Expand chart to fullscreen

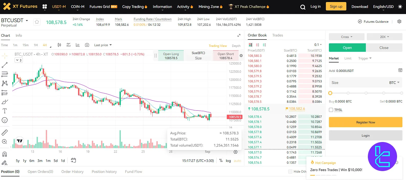click(x=239, y=35)
